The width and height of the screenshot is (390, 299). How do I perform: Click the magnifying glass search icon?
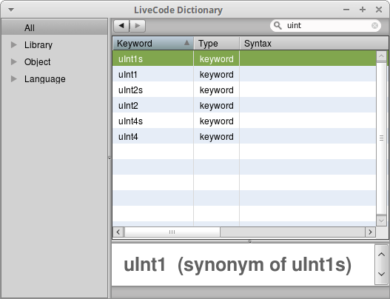[278, 25]
